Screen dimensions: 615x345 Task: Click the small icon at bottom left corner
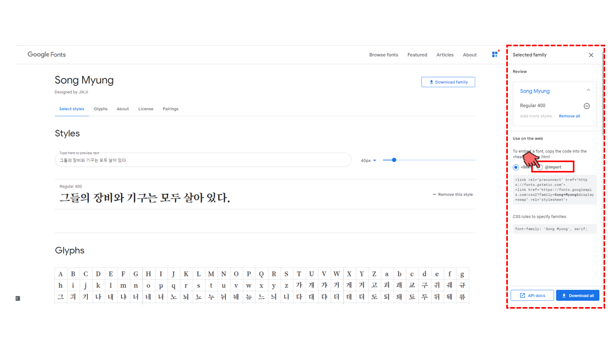[18, 298]
